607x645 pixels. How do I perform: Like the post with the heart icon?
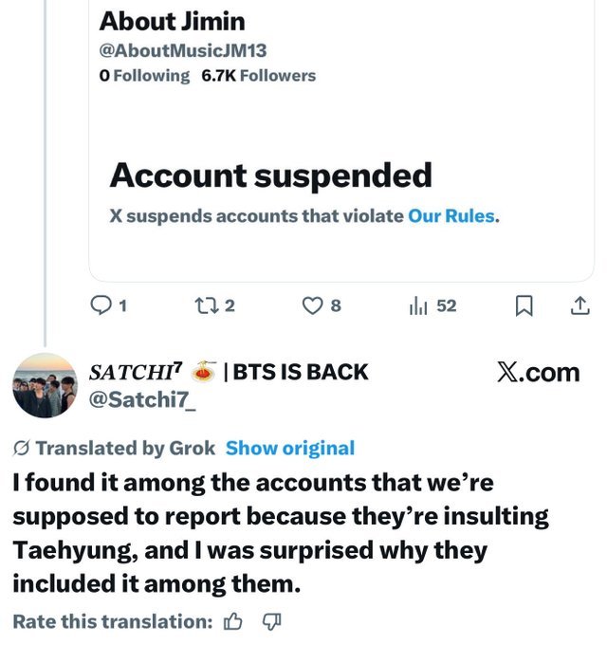pyautogui.click(x=312, y=305)
